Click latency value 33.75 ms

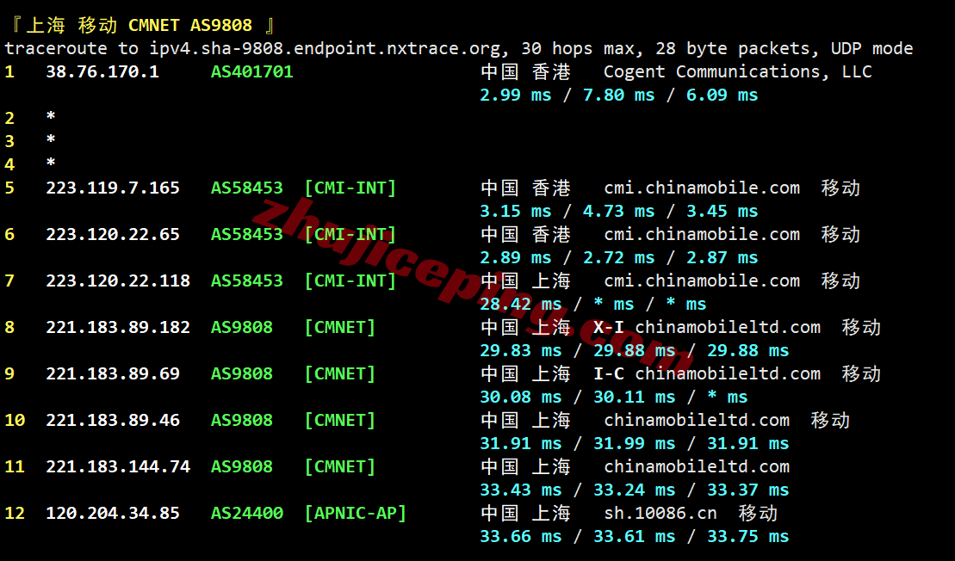748,536
